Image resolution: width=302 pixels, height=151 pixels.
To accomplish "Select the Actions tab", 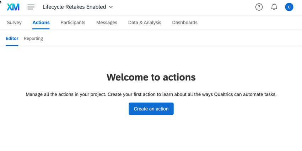I will (41, 22).
